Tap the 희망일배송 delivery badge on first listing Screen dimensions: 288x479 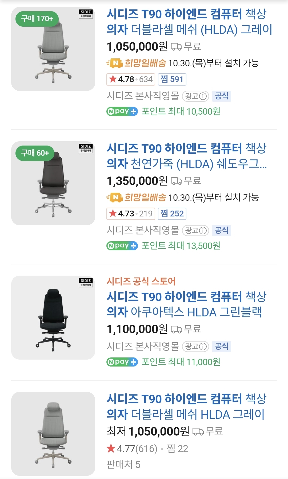[x=137, y=63]
